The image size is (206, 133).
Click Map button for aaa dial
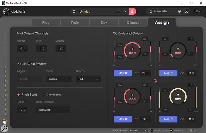click(123, 73)
